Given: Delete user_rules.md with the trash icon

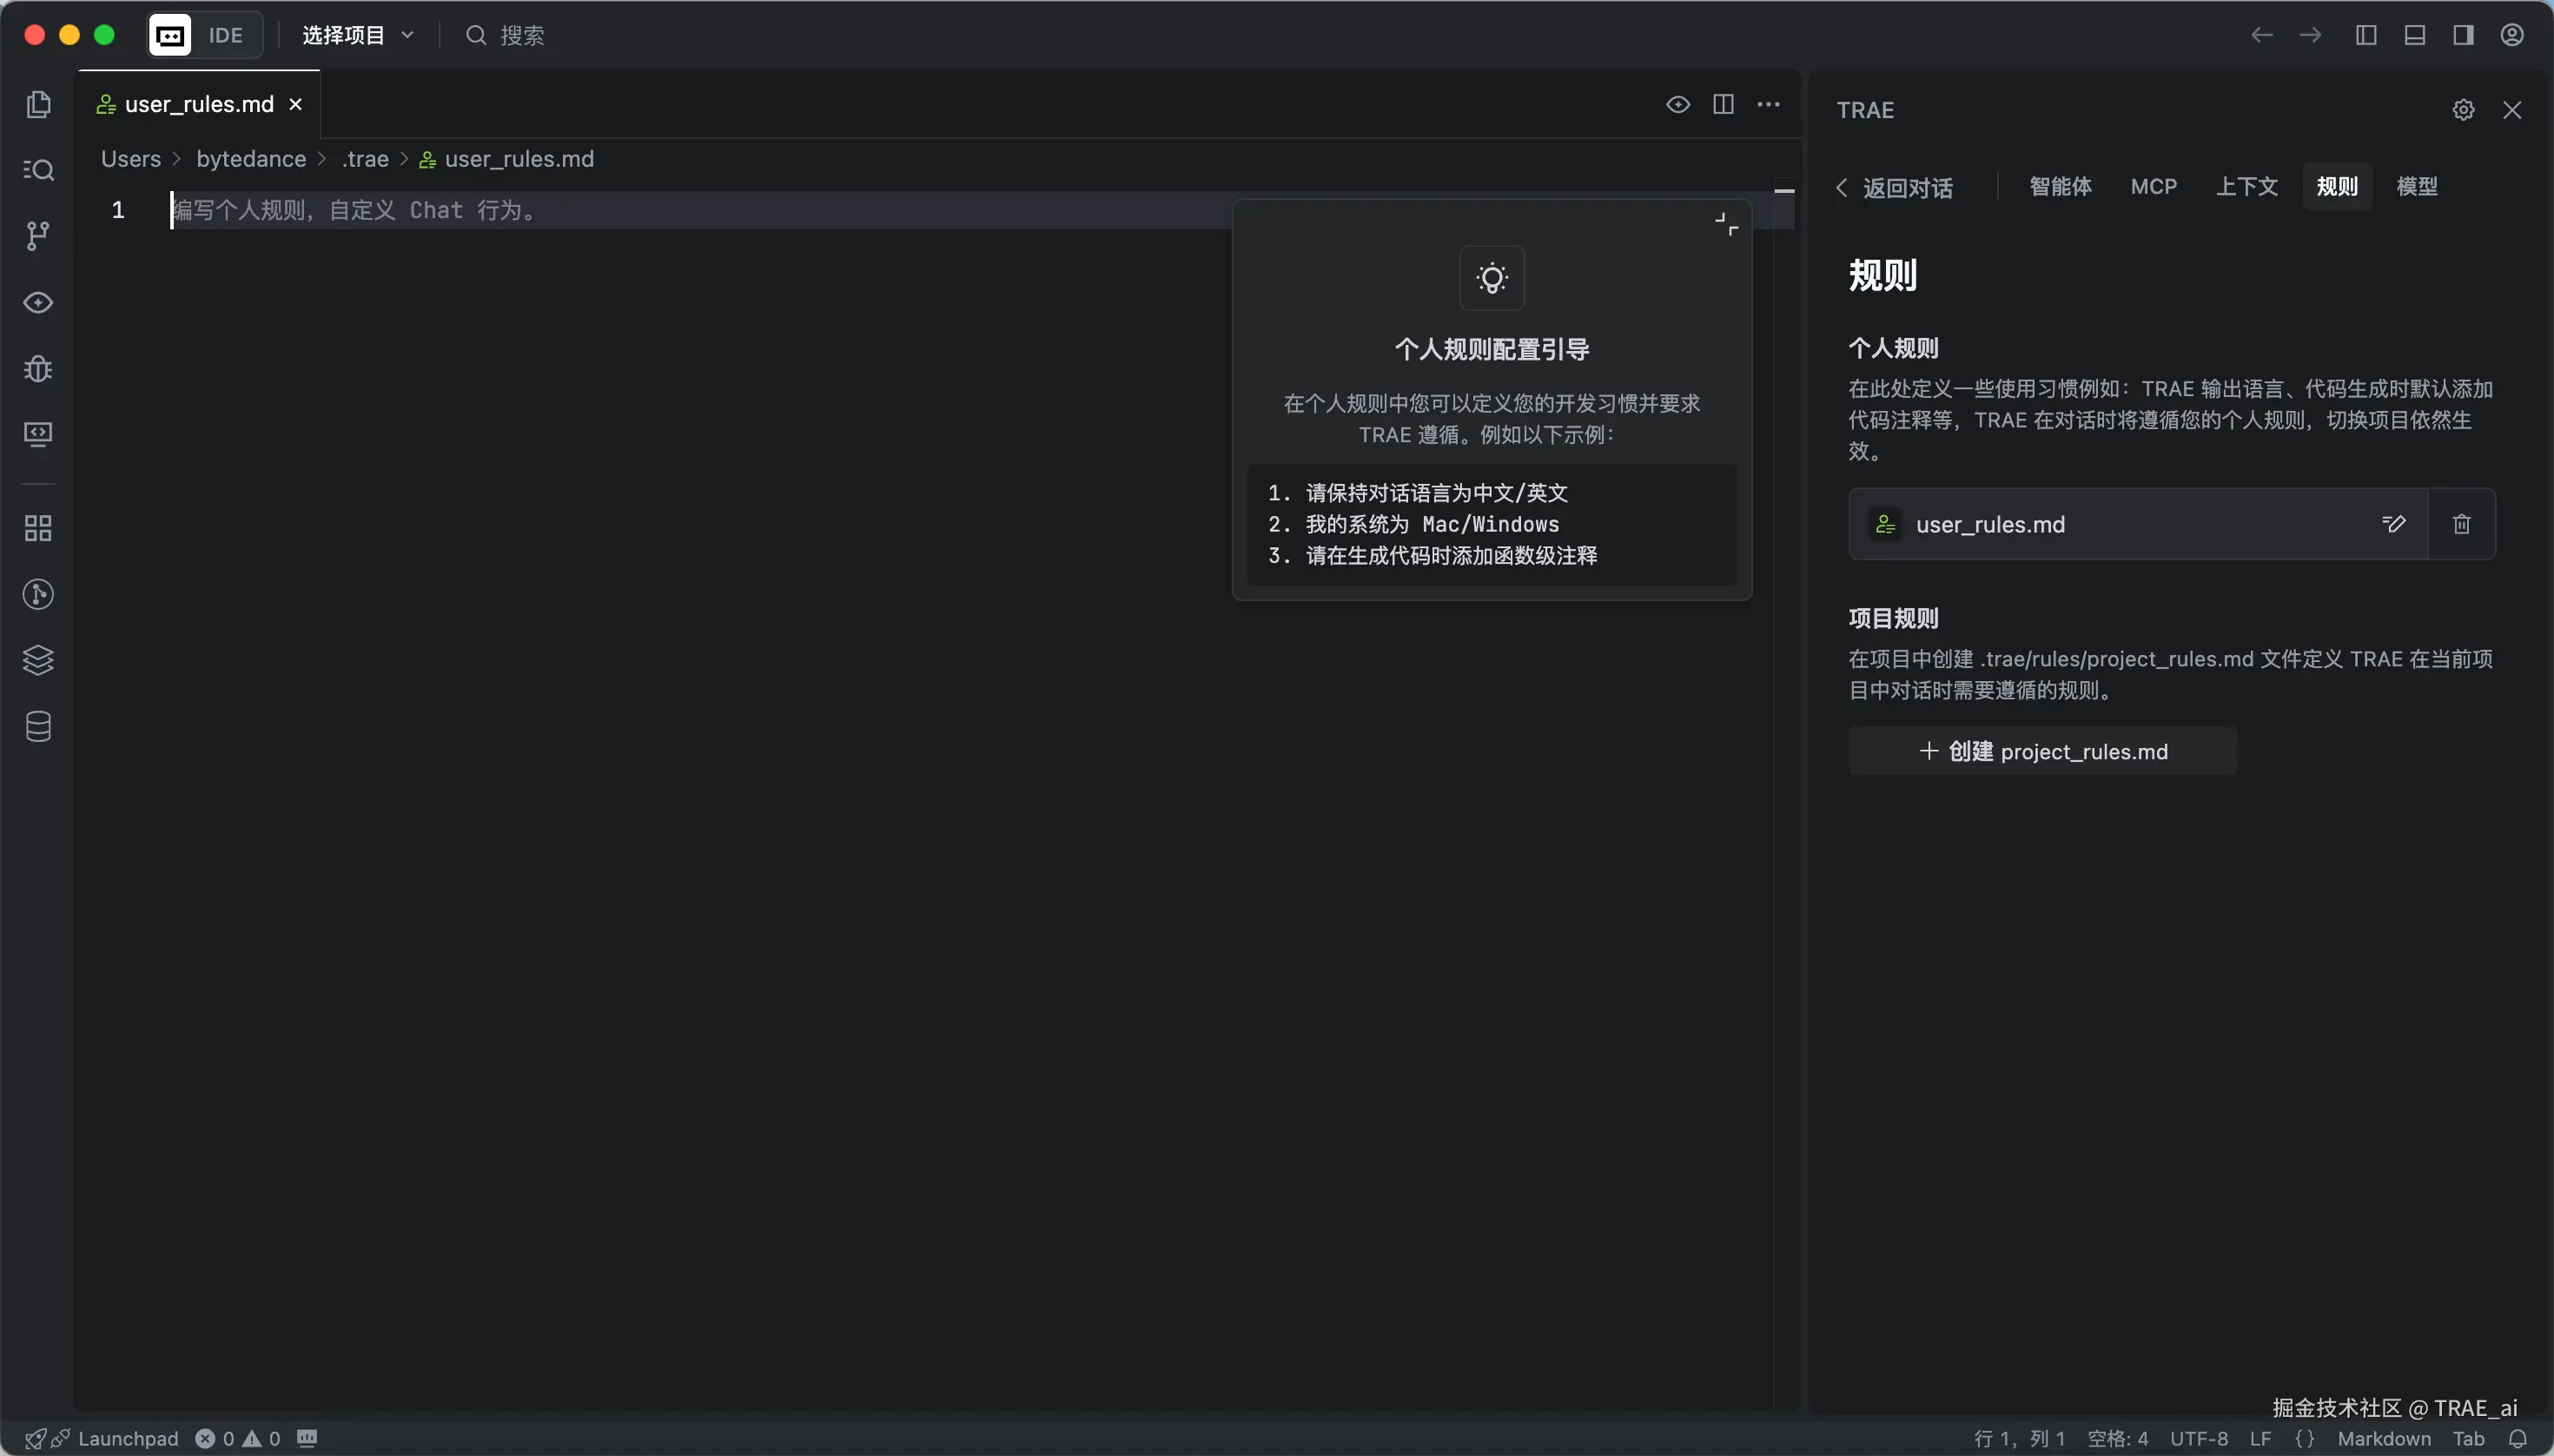Looking at the screenshot, I should (2461, 524).
